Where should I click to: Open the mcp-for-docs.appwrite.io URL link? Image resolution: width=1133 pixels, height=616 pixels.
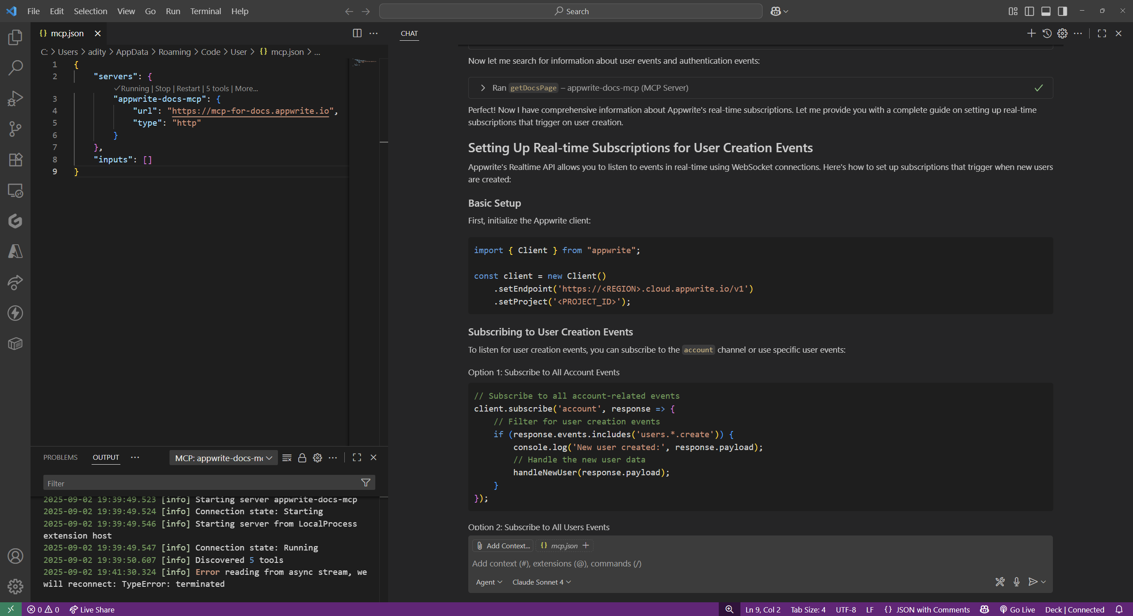(x=250, y=111)
